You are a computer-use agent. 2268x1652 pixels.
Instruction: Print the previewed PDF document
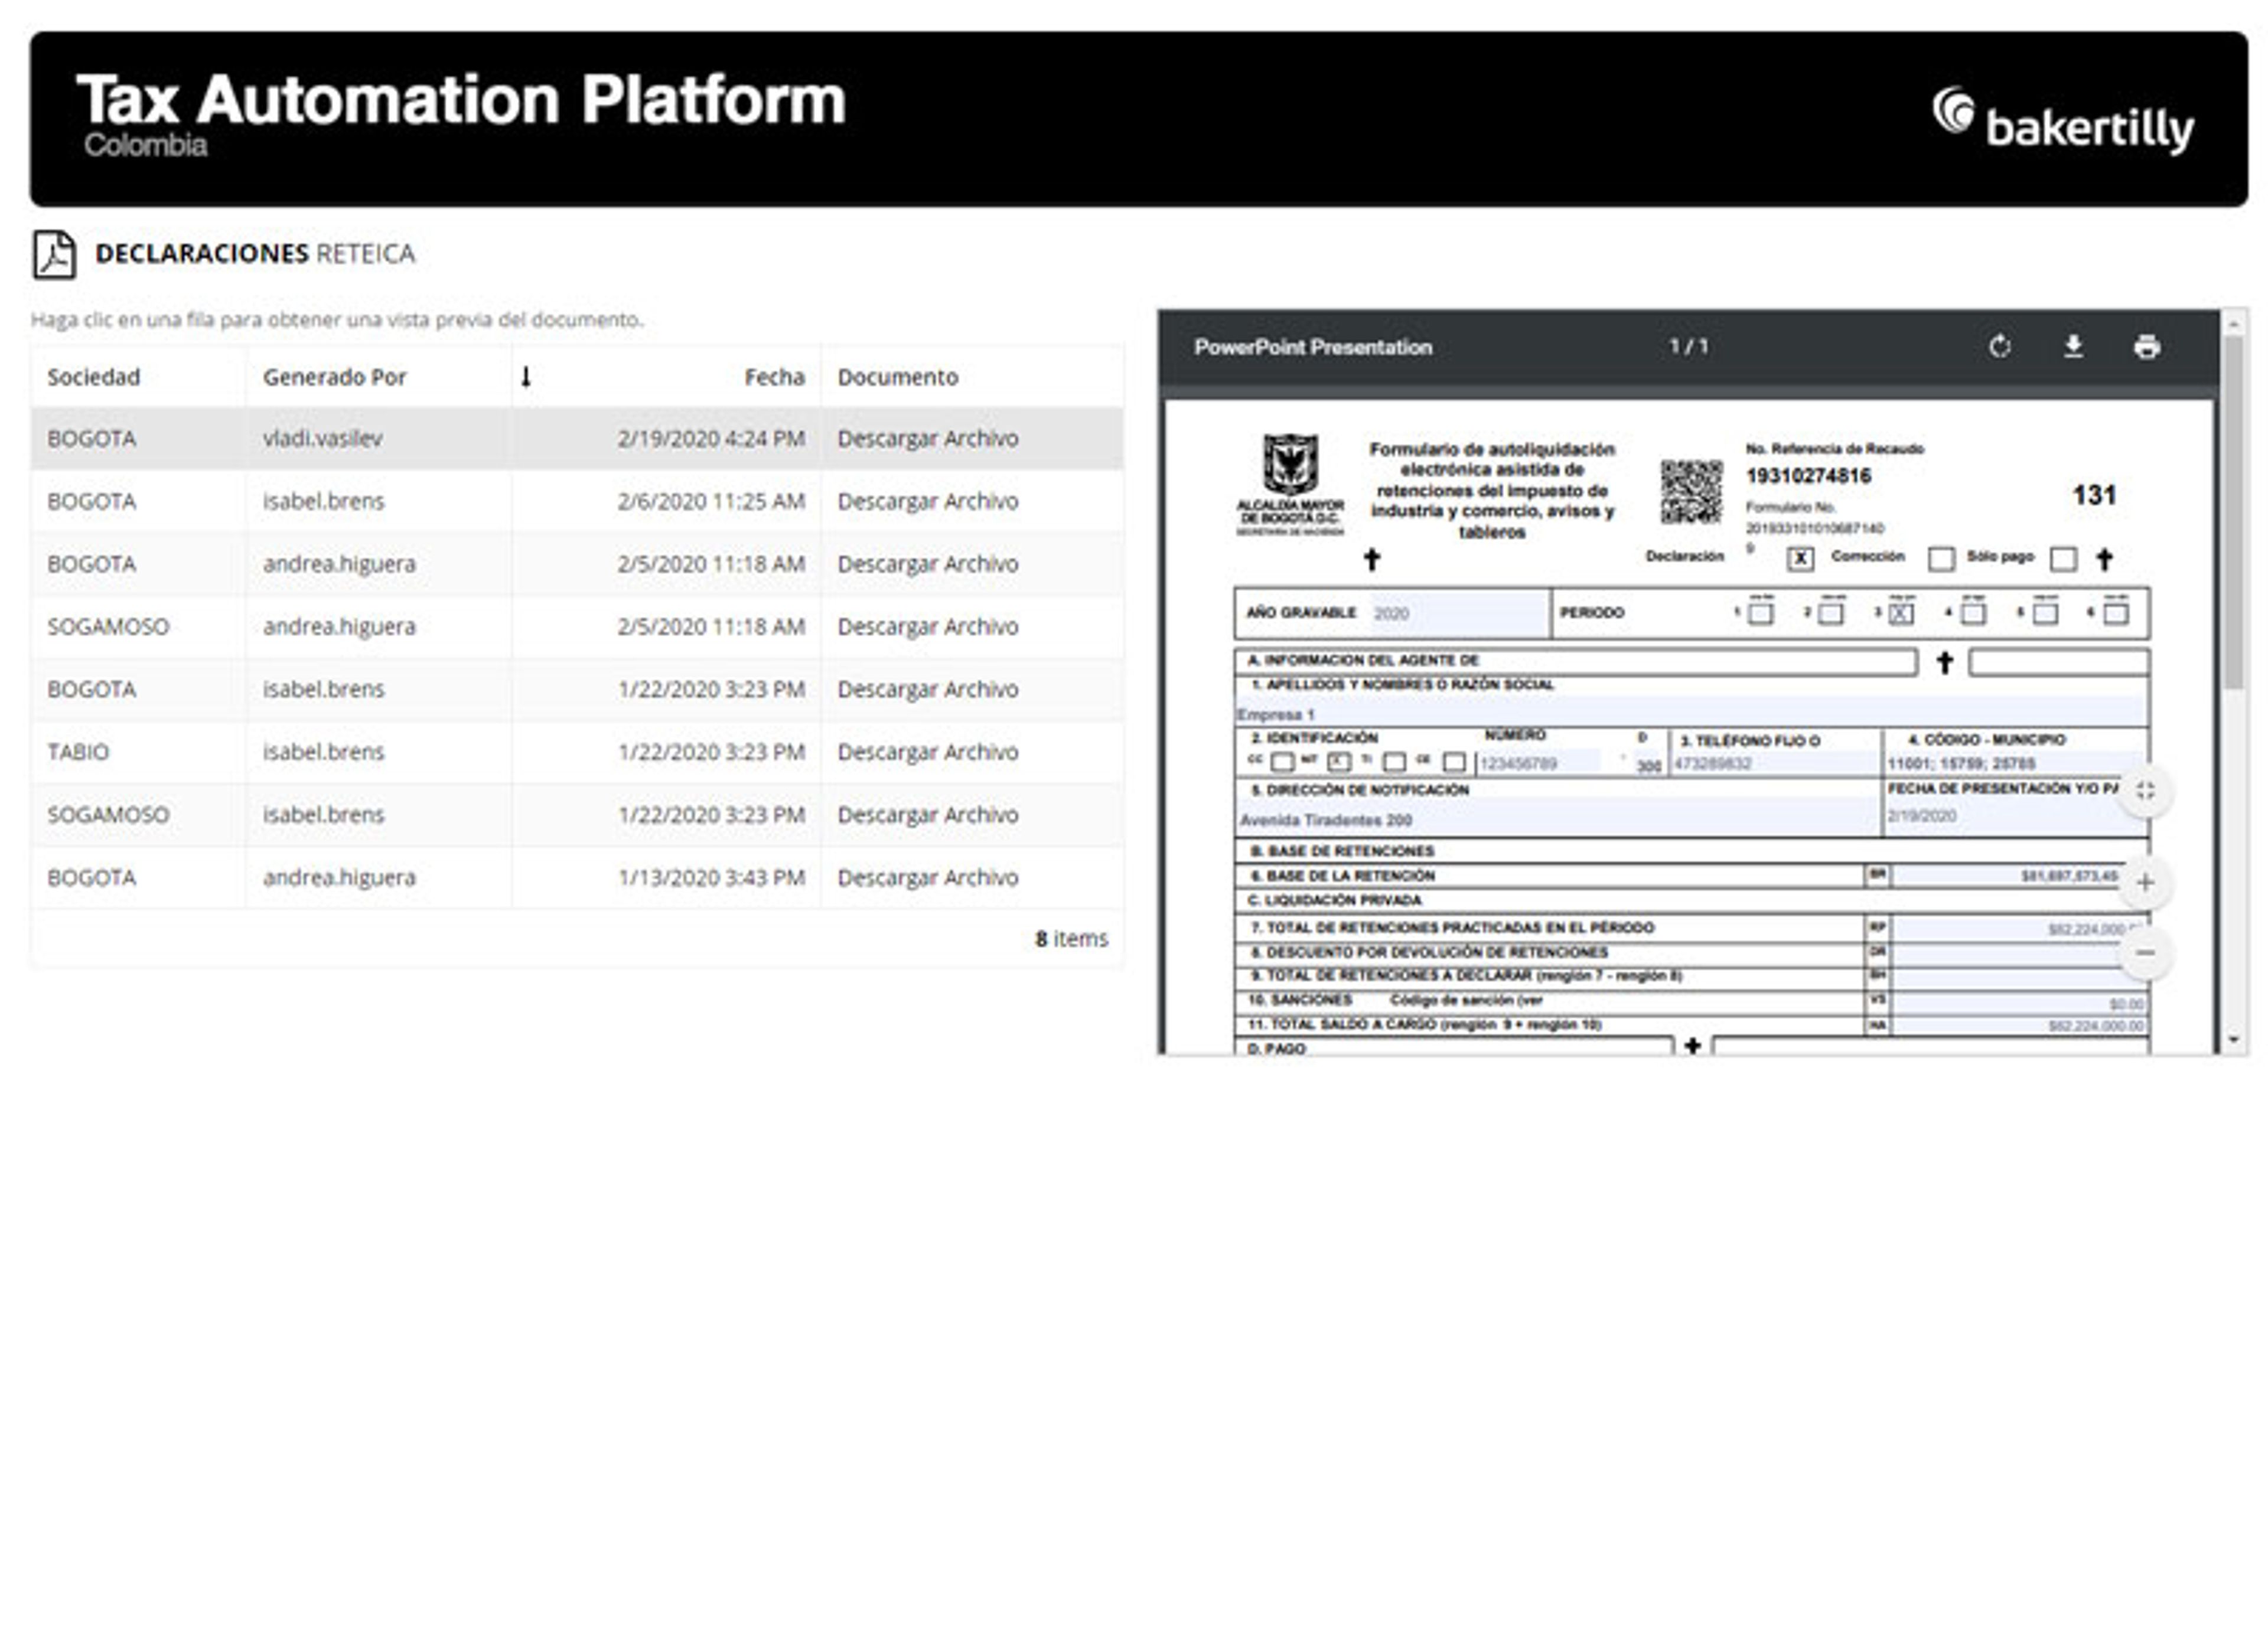(2146, 346)
